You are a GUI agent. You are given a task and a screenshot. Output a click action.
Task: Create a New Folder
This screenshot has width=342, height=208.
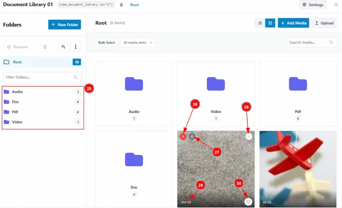pyautogui.click(x=64, y=24)
